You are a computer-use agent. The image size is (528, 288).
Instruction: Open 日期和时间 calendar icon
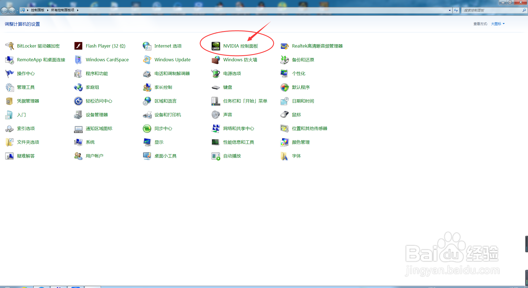pyautogui.click(x=285, y=101)
